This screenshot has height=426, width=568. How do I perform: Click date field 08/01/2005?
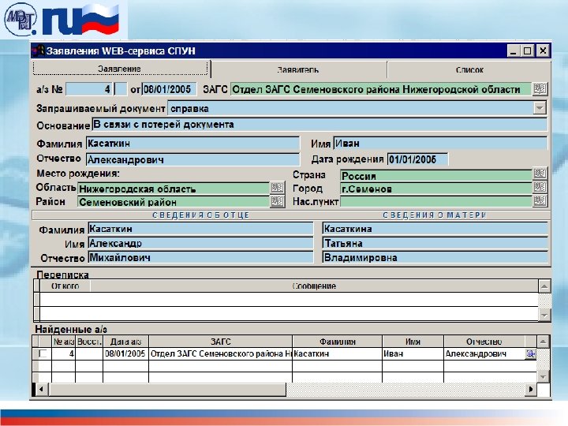(169, 89)
